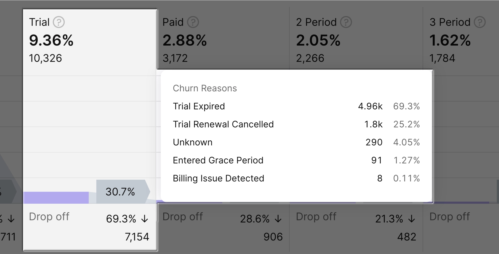
Task: Open the 2 Period help icon
Action: (346, 22)
